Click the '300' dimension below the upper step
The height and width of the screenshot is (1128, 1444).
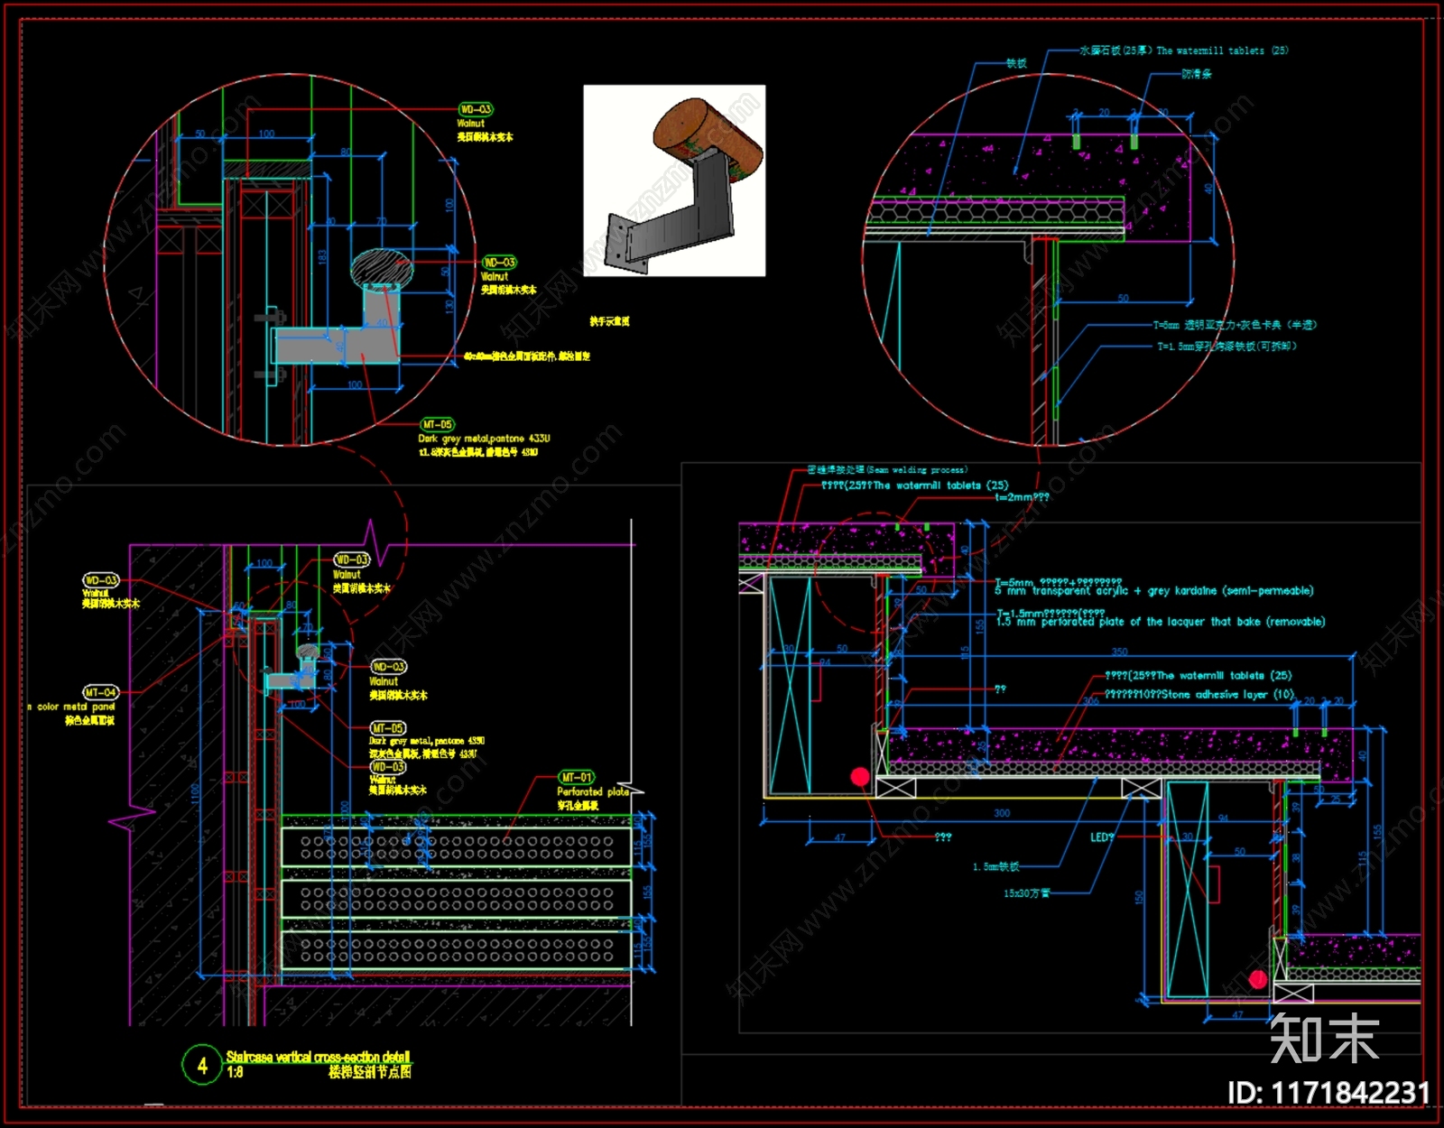pyautogui.click(x=1002, y=813)
